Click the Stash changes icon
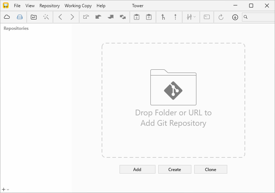This screenshot has height=193, width=275. (136, 17)
